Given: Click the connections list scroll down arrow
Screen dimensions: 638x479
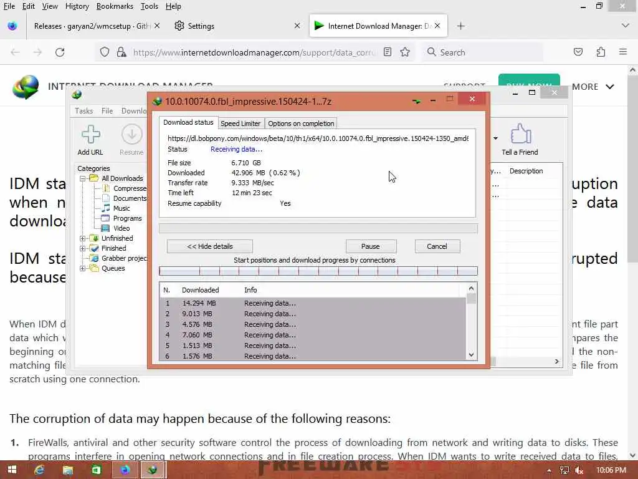Looking at the screenshot, I should point(471,355).
